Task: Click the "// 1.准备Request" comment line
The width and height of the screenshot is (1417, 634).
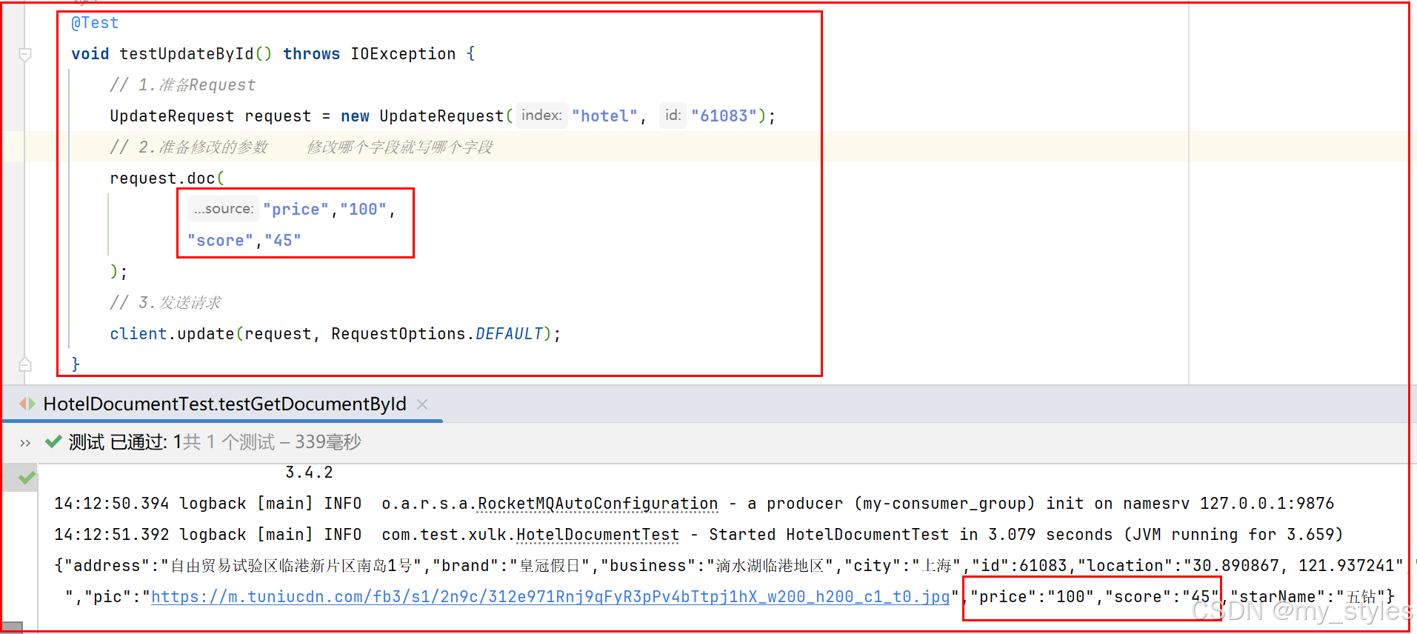Action: tap(183, 85)
